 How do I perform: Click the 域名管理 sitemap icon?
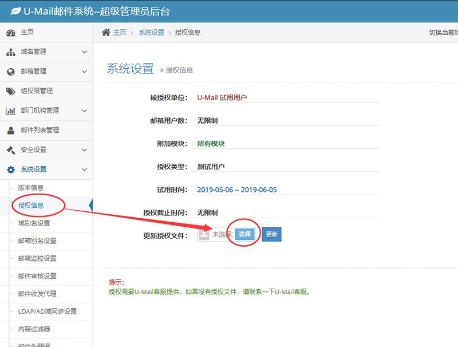[10, 52]
